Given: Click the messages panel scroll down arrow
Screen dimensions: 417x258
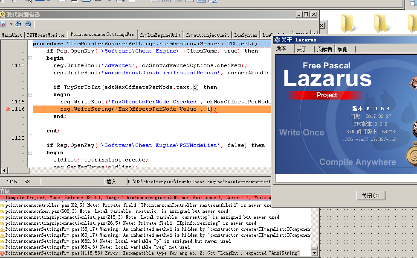Looking at the screenshot, I should 315,253.
